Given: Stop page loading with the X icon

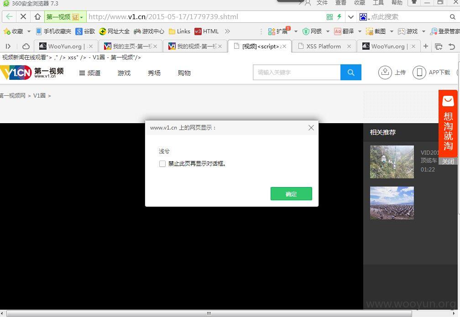Looking at the screenshot, I should tap(23, 17).
